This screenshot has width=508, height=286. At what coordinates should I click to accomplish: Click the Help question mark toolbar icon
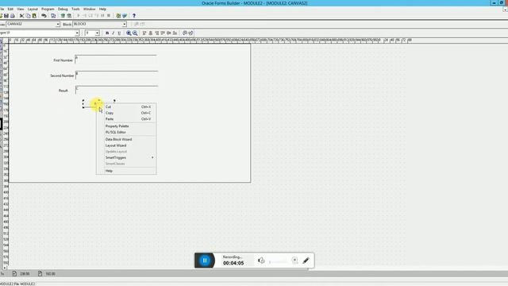[134, 16]
